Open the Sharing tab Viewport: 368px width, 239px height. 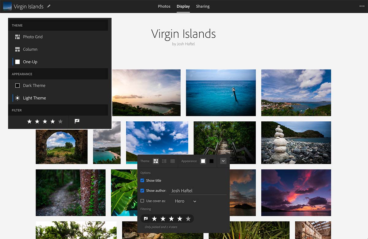coord(203,6)
